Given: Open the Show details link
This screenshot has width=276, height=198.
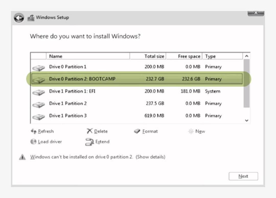Looking at the screenshot, I should pyautogui.click(x=150, y=157).
